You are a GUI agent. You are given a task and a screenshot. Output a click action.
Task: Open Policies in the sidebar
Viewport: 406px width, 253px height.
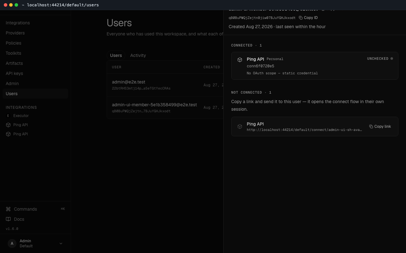tap(35, 43)
